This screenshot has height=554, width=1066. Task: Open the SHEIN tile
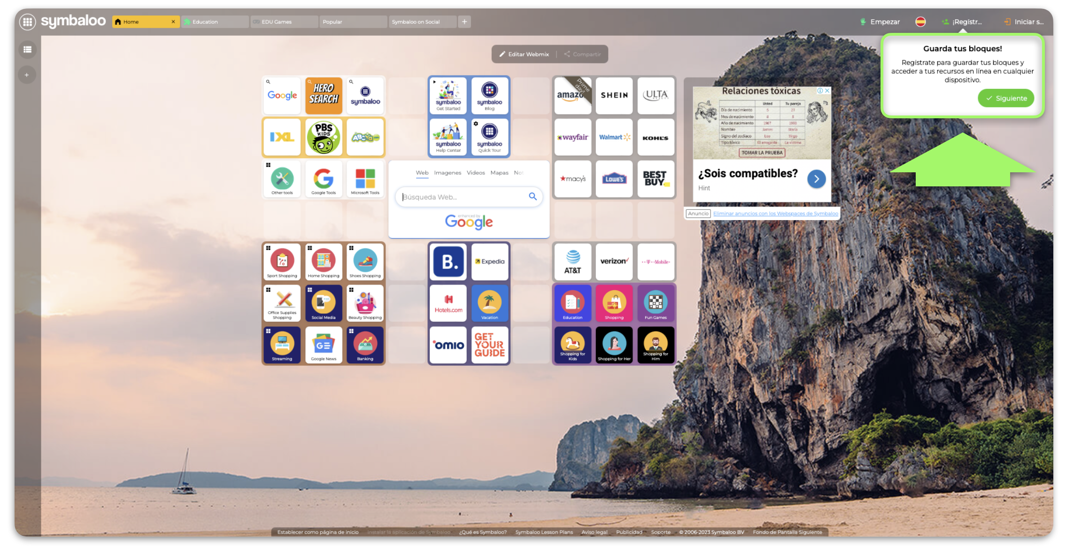coord(614,95)
